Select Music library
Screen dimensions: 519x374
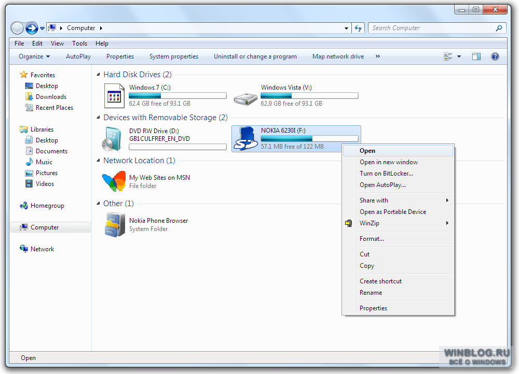tap(44, 162)
